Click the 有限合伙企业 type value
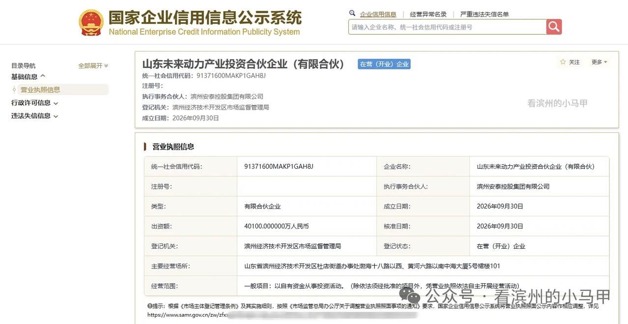Viewport: 628px width, 324px height. coord(262,206)
